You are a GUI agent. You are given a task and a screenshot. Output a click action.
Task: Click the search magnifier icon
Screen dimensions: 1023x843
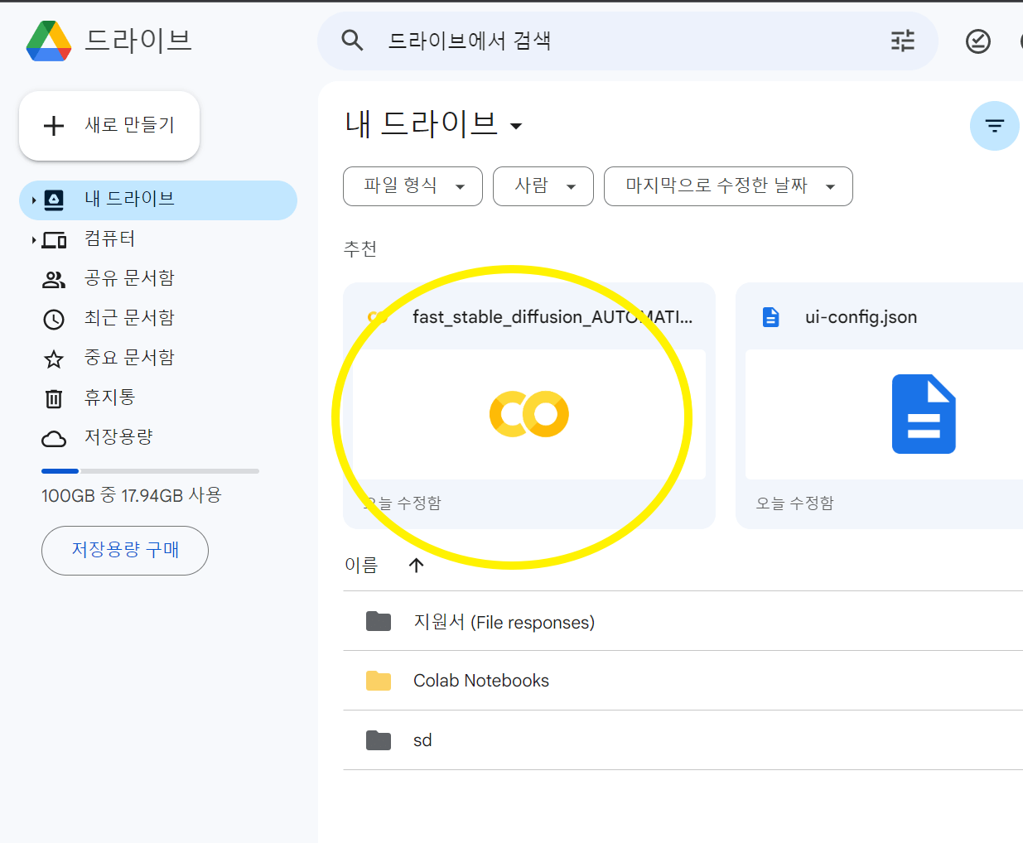pyautogui.click(x=353, y=41)
